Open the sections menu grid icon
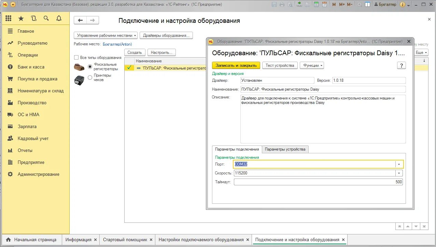Screen dimensions: 436x247 (x=9, y=18)
